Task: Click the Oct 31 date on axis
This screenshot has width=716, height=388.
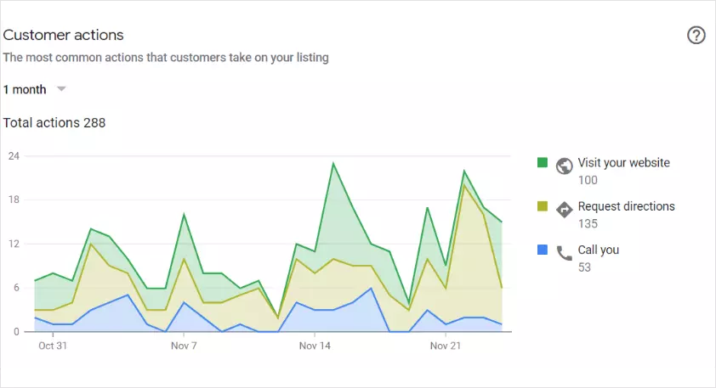Action: pyautogui.click(x=53, y=346)
